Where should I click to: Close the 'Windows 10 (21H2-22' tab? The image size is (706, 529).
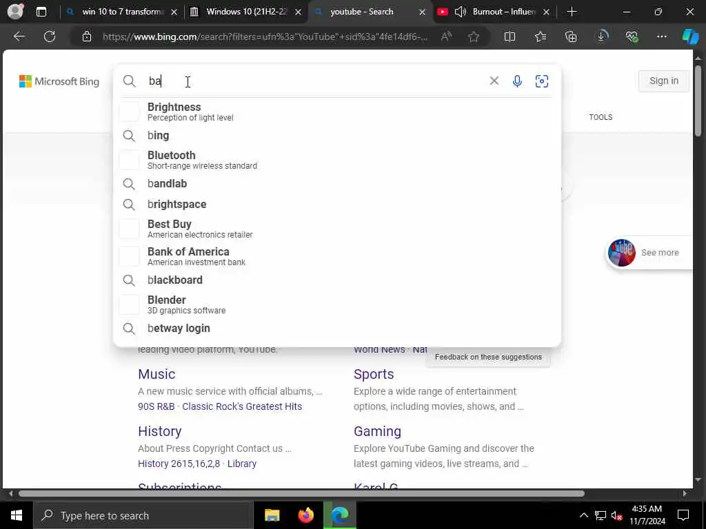point(298,12)
